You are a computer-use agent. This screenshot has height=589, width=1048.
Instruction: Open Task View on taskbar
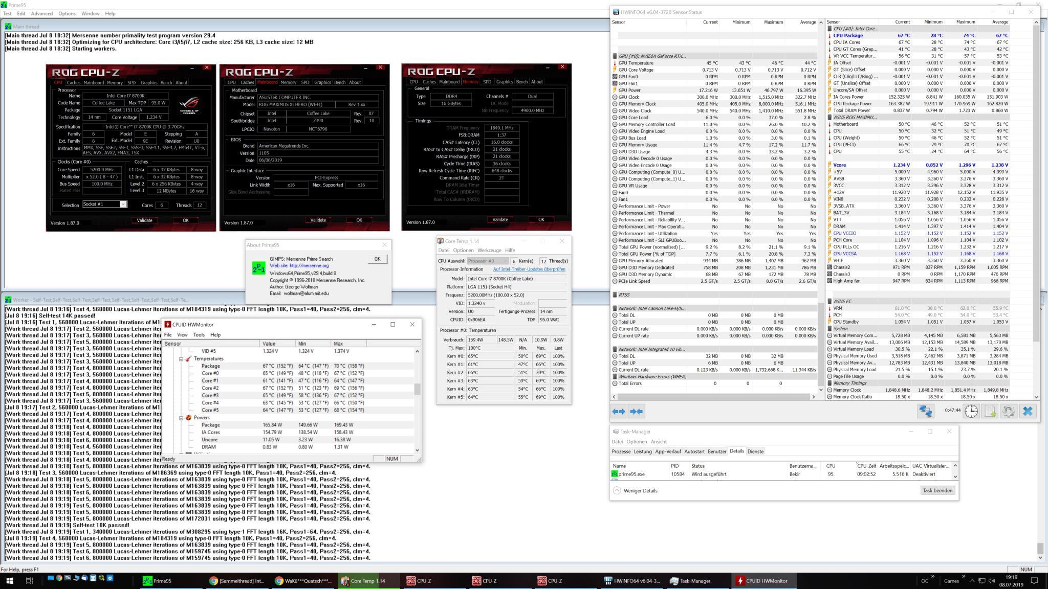coord(29,581)
